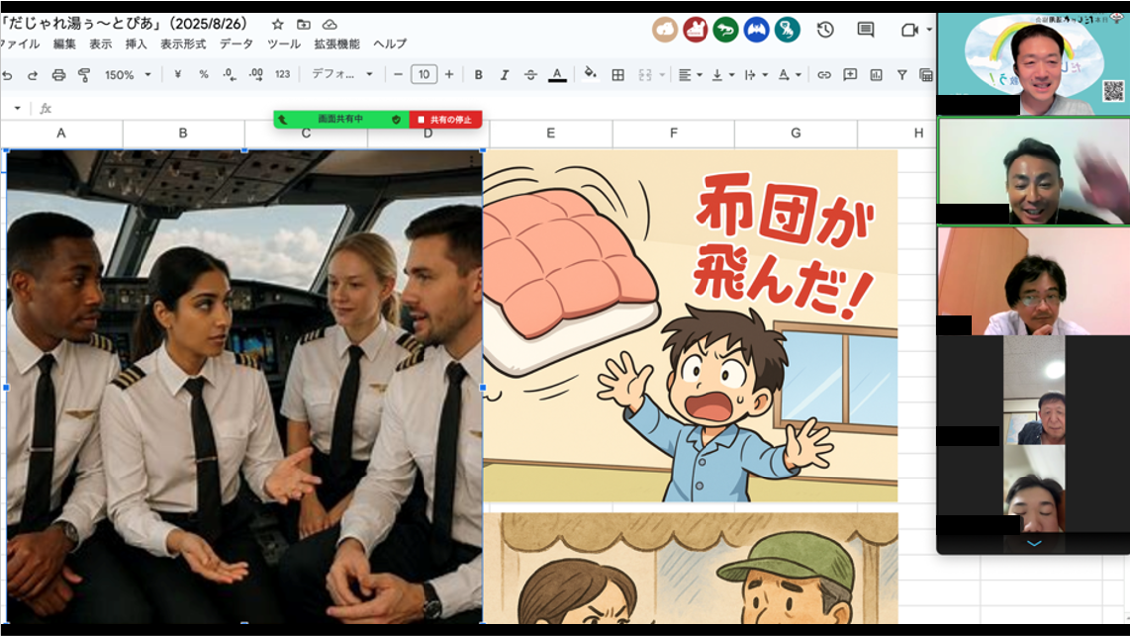Open the 編集 menu
The image size is (1130, 636).
(x=64, y=44)
